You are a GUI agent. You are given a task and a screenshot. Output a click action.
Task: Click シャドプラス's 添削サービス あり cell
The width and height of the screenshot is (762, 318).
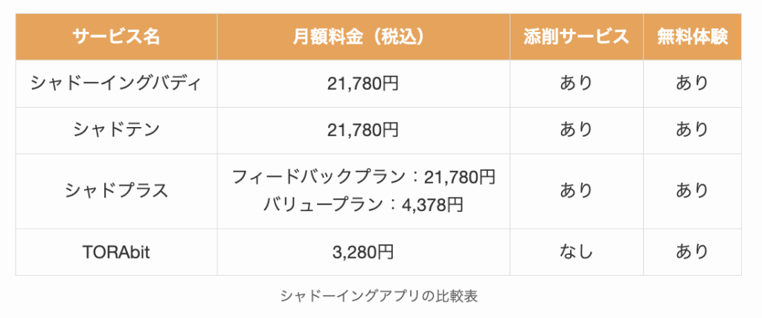click(x=576, y=191)
